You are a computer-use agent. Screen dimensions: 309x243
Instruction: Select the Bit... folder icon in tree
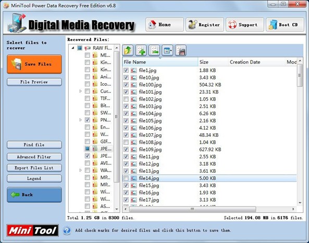click(x=95, y=106)
